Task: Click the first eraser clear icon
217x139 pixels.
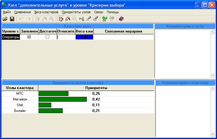Action: coord(88,19)
